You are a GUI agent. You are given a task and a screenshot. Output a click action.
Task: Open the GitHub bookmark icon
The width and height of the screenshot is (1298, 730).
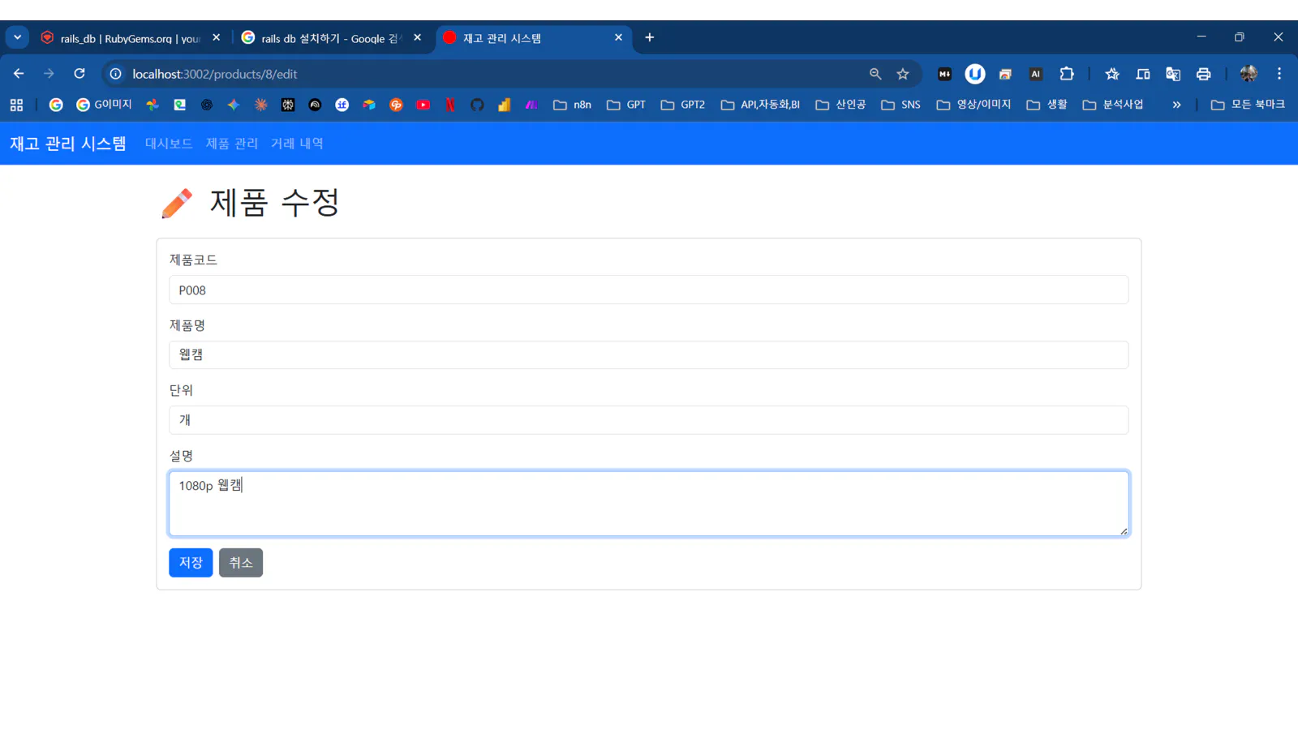pos(477,104)
